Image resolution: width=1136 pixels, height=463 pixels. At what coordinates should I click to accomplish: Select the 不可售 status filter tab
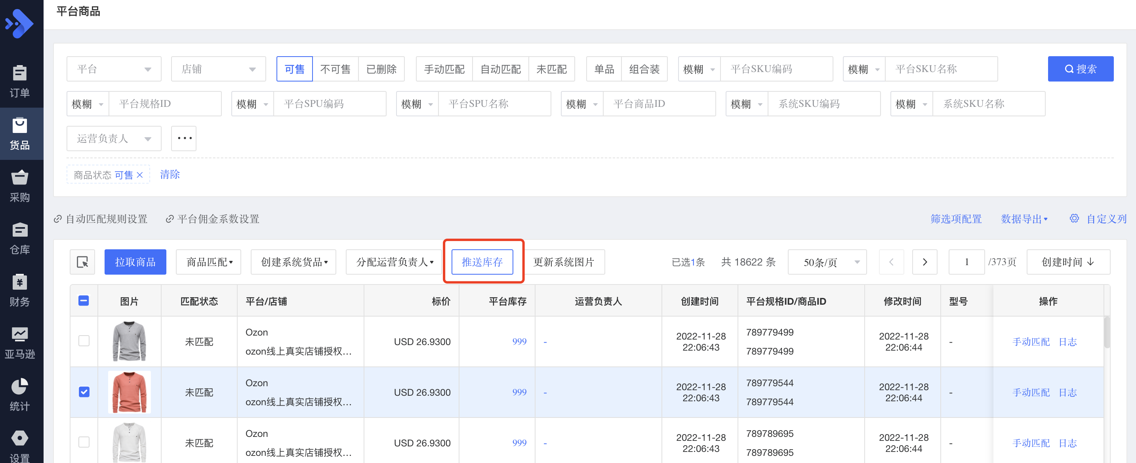[x=335, y=69]
